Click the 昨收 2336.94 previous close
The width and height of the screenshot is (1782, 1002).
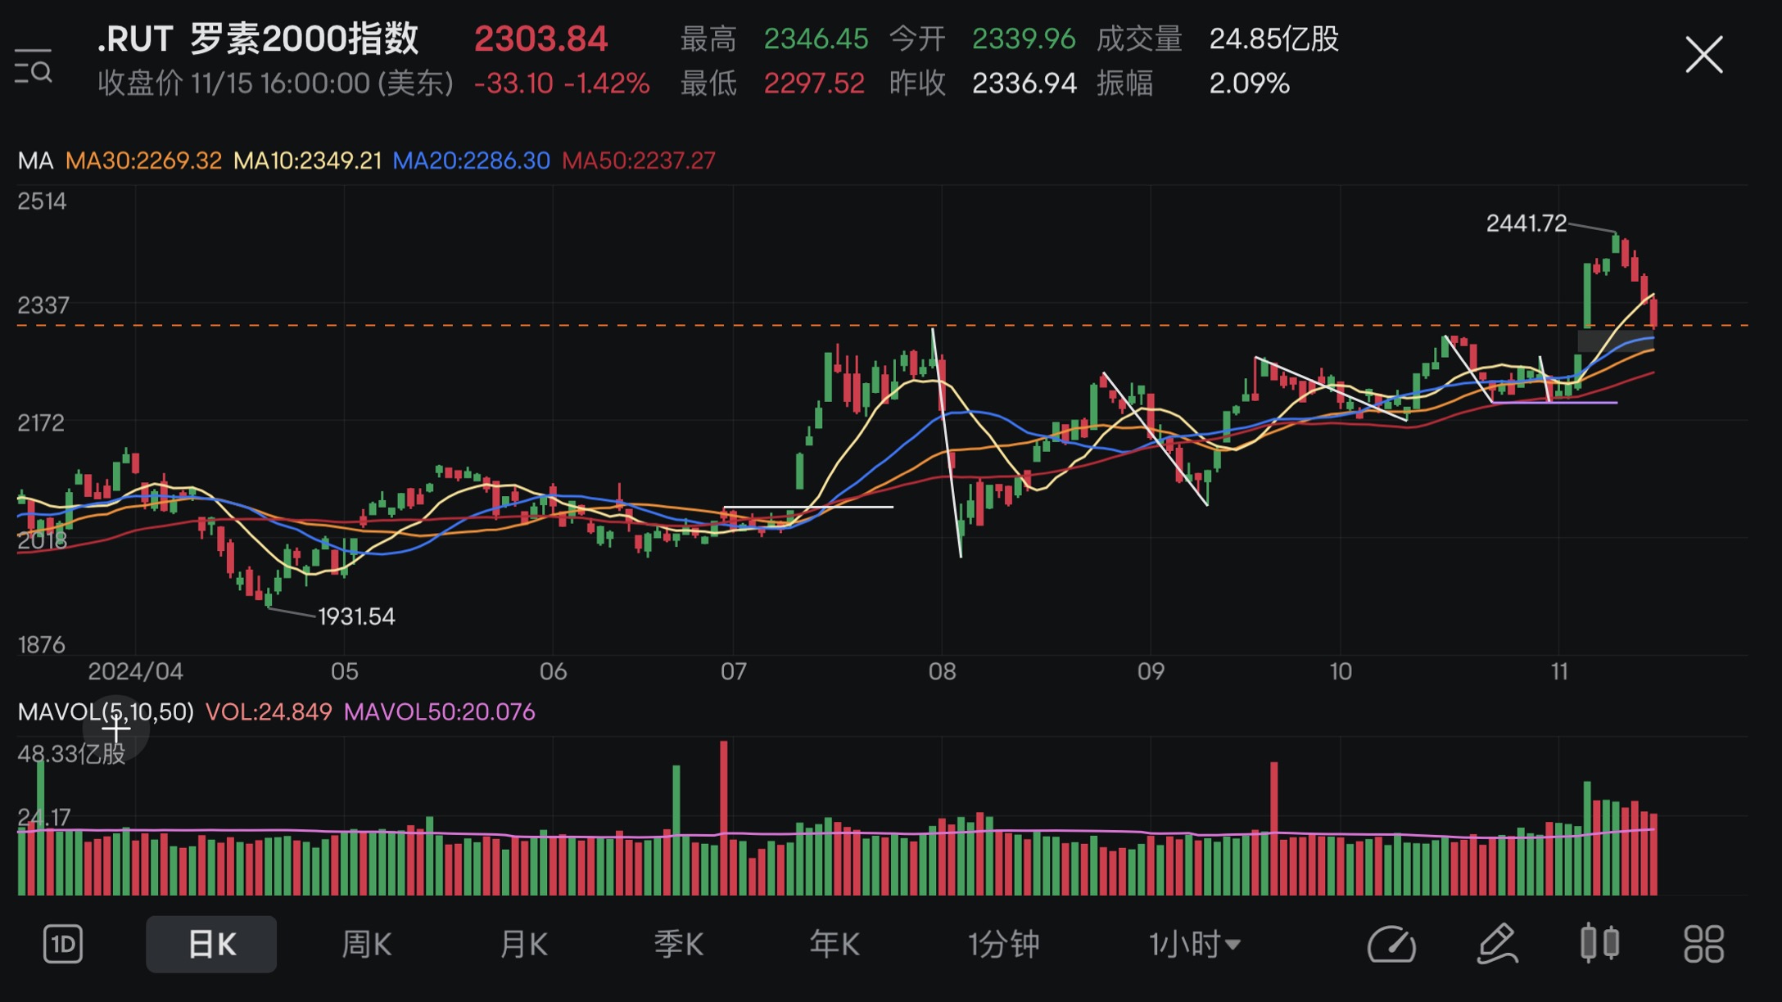pyautogui.click(x=983, y=83)
